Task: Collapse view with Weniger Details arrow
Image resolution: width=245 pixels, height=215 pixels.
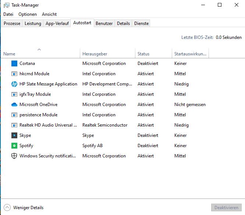Action: 7,208
